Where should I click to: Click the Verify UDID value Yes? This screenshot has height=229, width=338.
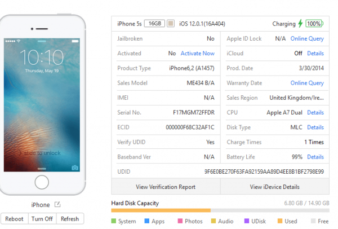pyautogui.click(x=210, y=142)
